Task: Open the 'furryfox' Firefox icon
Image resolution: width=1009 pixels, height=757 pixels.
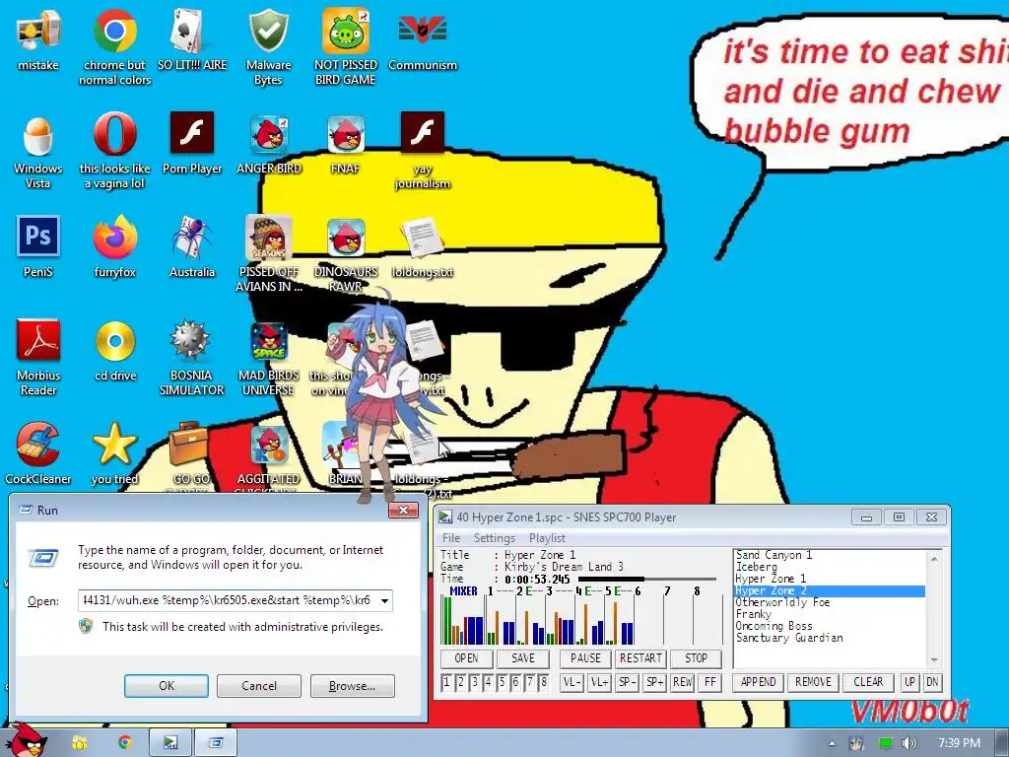Action: 114,237
